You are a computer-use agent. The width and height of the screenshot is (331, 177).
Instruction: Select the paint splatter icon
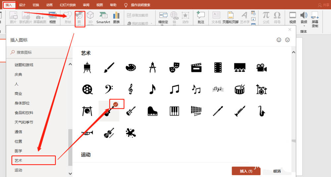coord(131,133)
